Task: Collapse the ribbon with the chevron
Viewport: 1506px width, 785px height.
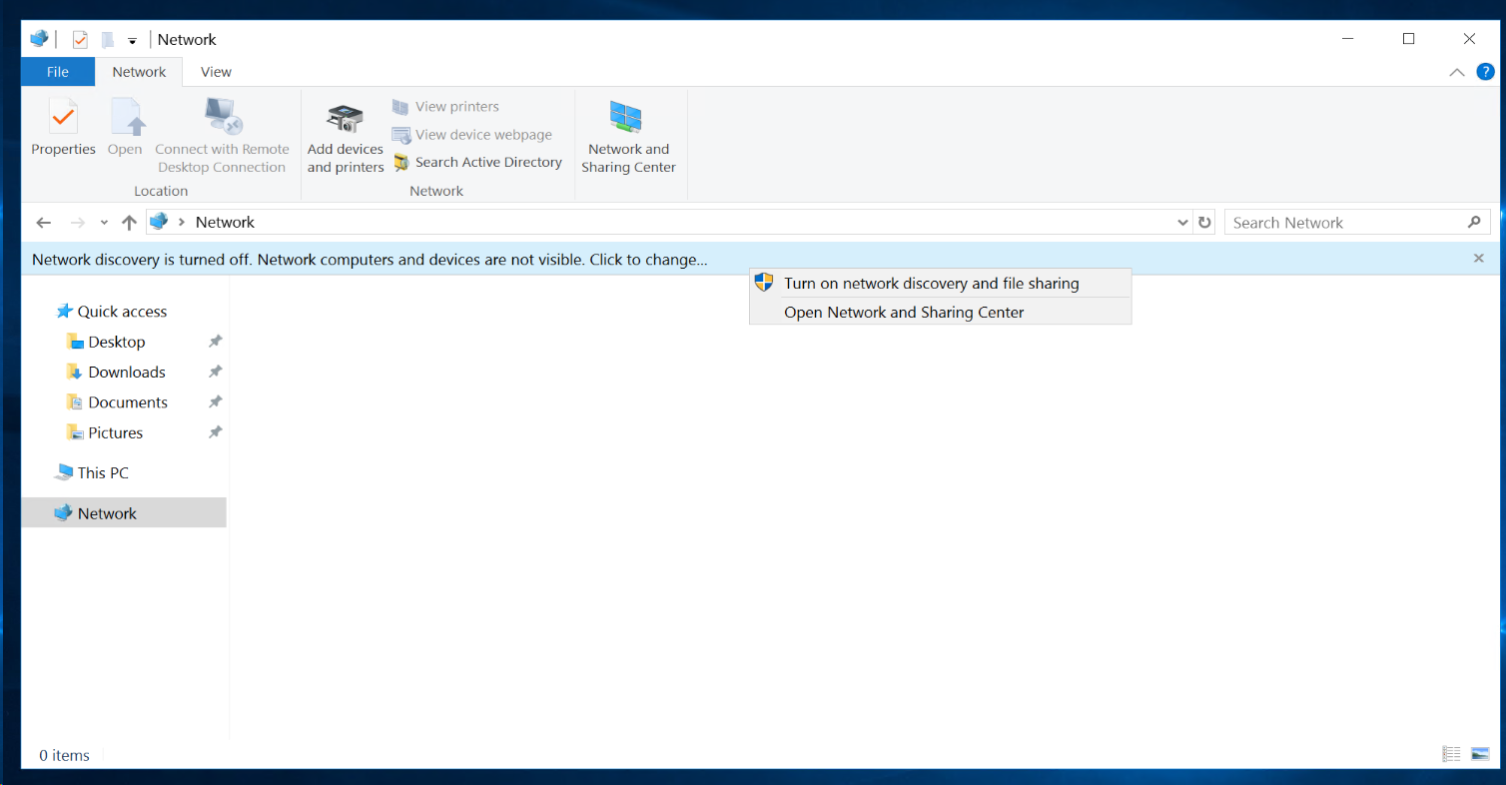Action: click(1456, 72)
